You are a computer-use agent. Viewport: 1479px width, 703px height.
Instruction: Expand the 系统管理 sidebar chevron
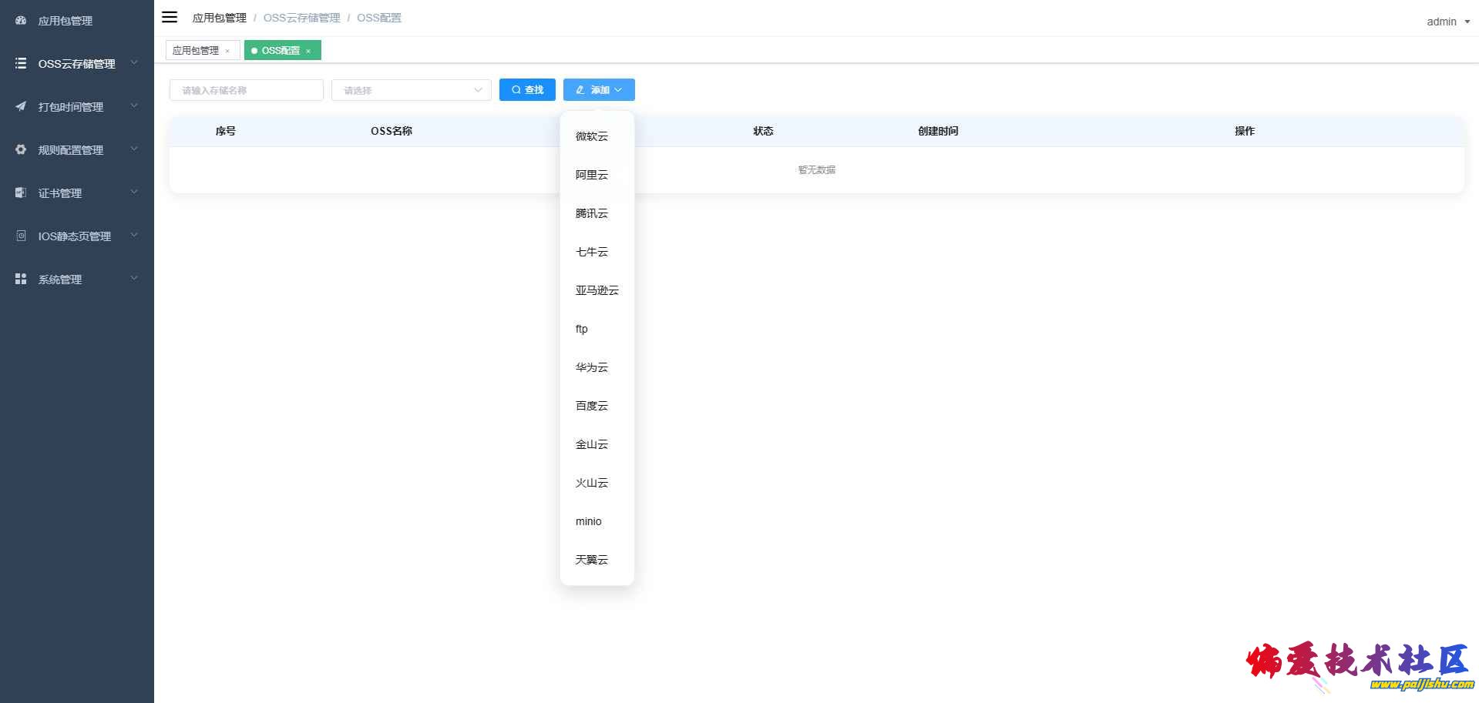pyautogui.click(x=134, y=279)
